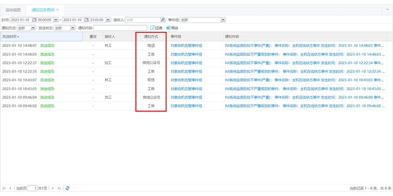Refresh the notification log table
The width and height of the screenshot is (393, 196).
(x=68, y=188)
